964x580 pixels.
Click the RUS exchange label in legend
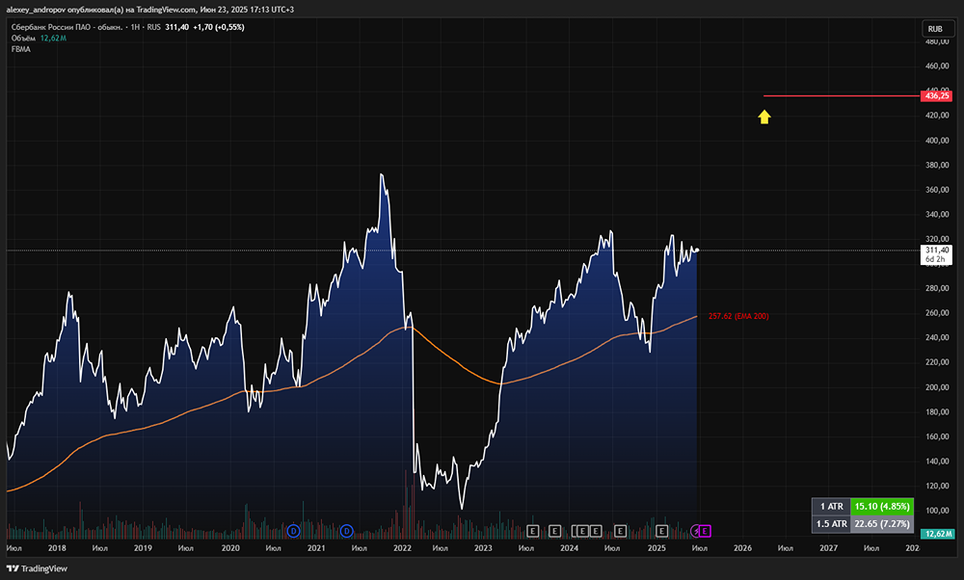point(153,27)
